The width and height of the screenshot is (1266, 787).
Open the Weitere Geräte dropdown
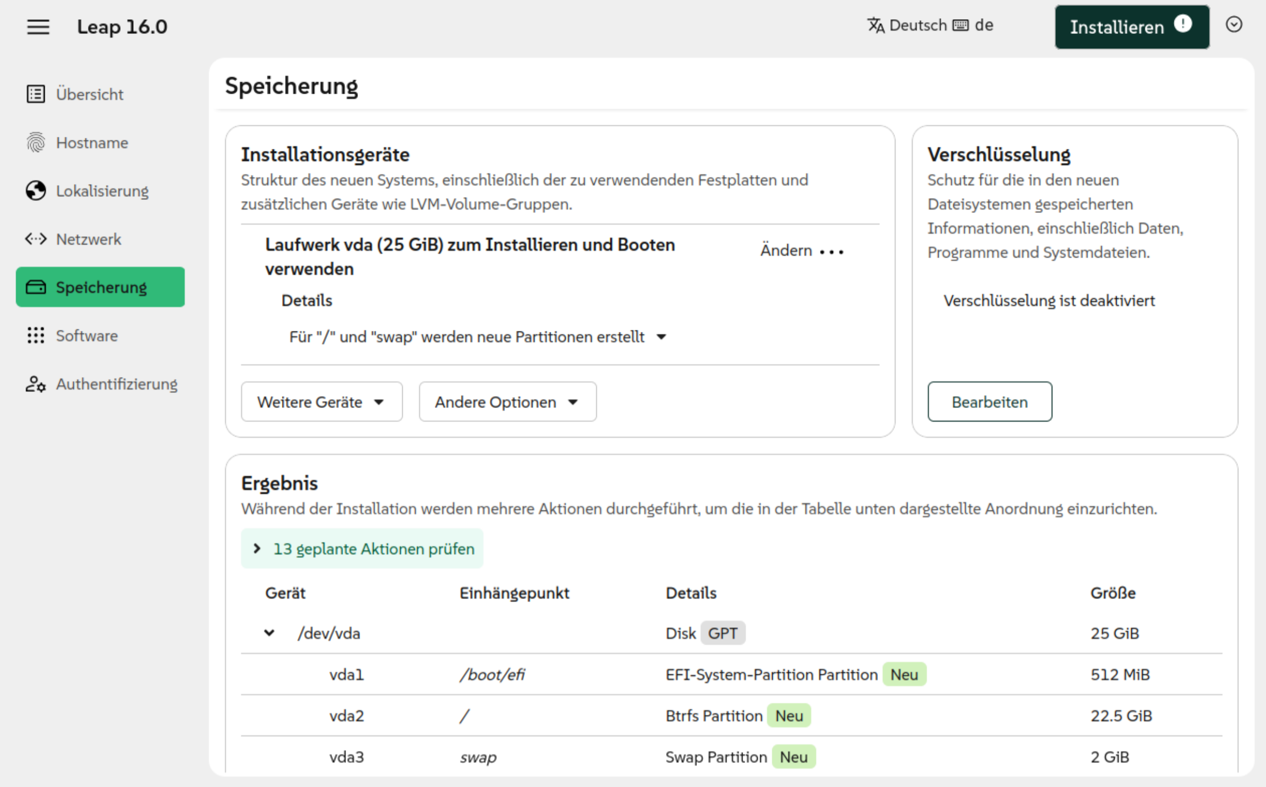pos(321,402)
